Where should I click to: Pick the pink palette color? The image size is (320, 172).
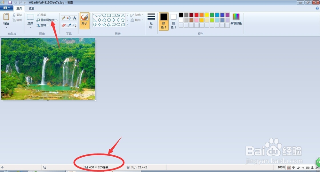tap(196, 20)
